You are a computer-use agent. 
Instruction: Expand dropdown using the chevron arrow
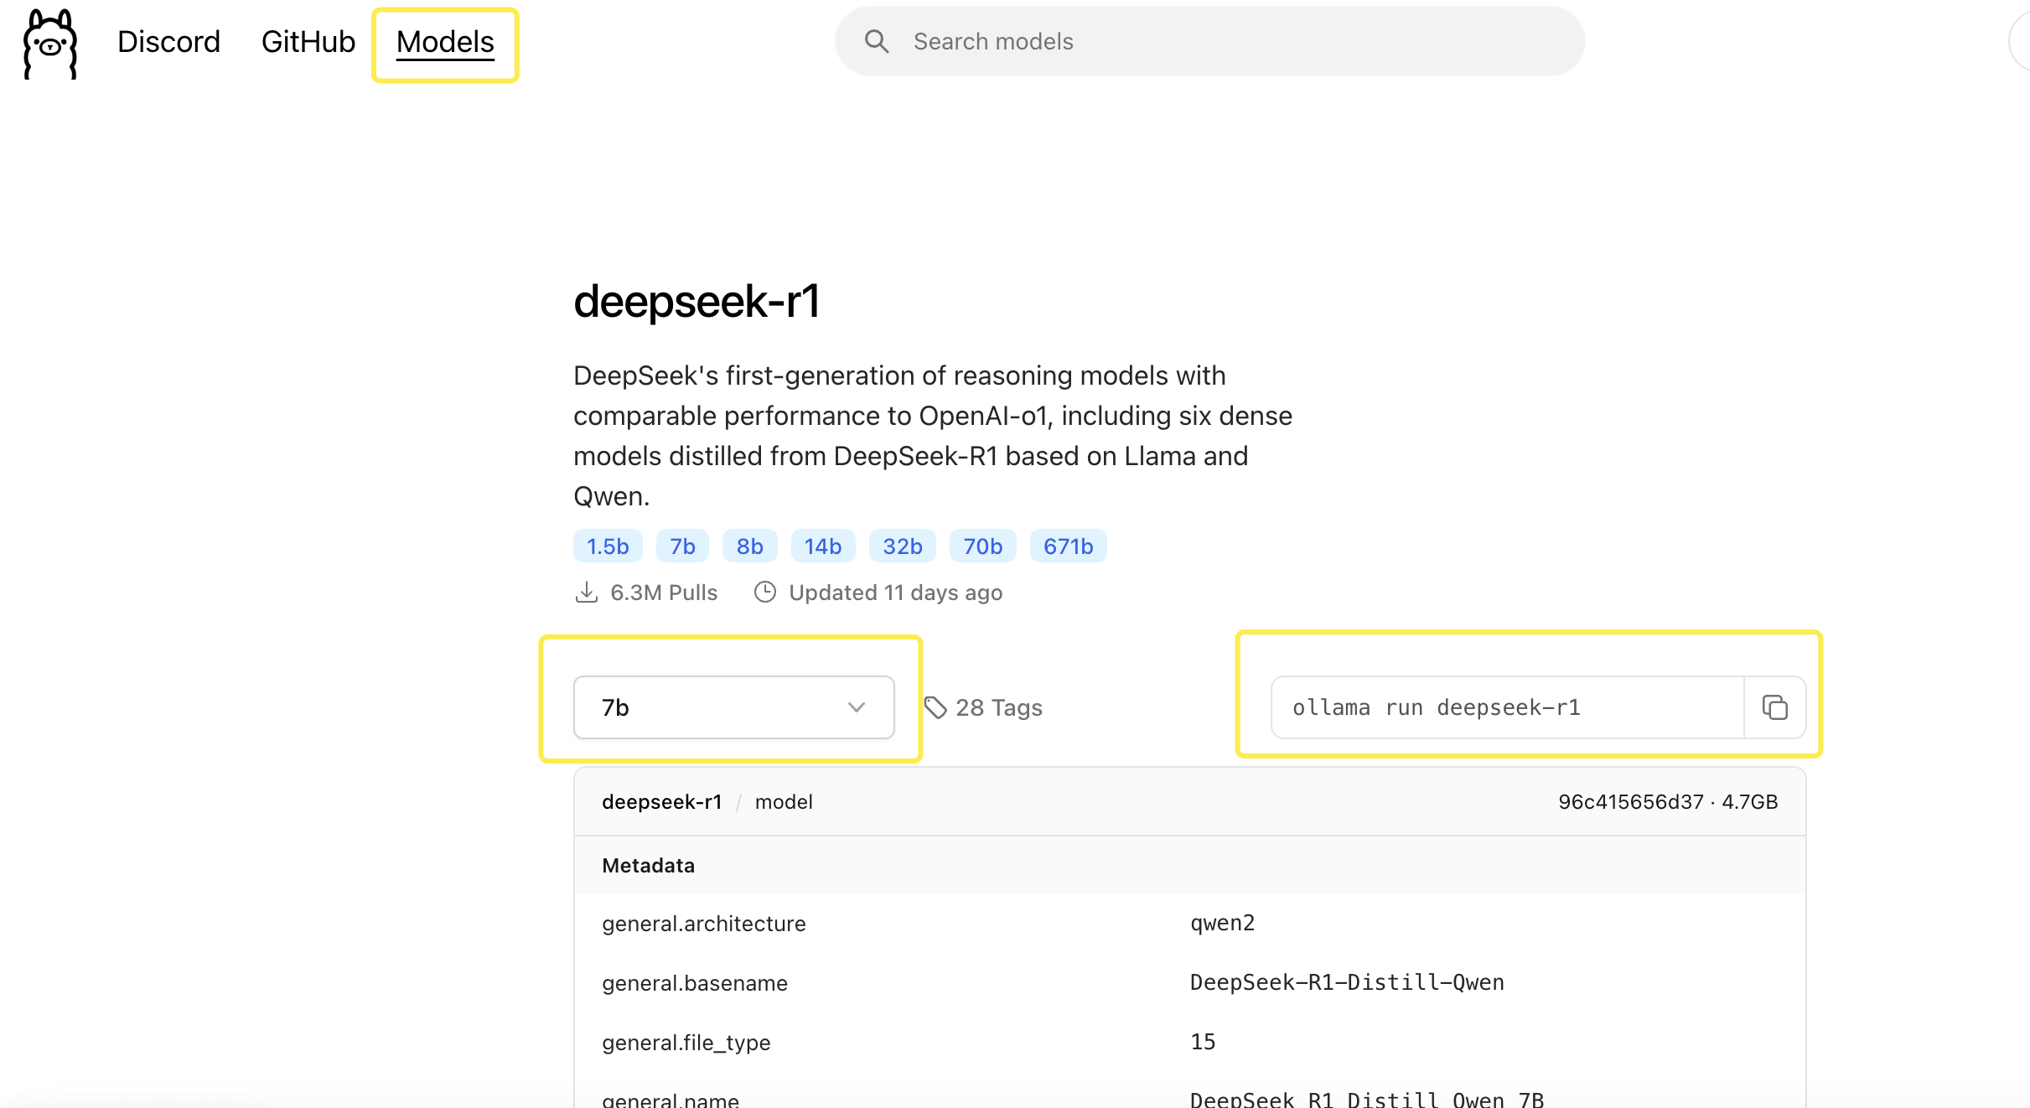(x=856, y=707)
